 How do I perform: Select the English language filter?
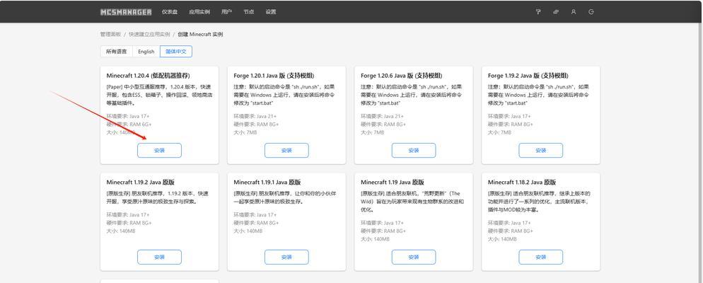click(146, 52)
